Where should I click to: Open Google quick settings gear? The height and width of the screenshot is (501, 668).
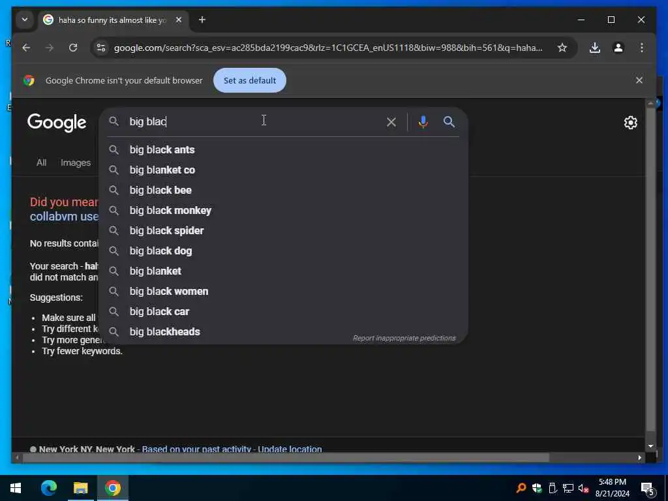[631, 123]
